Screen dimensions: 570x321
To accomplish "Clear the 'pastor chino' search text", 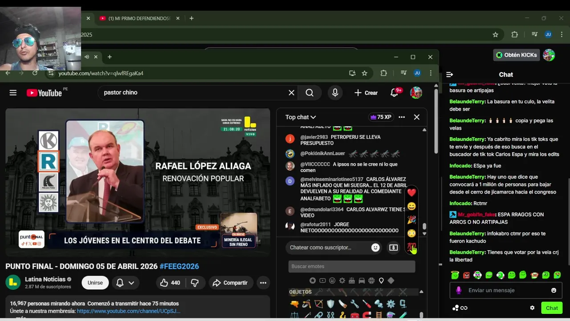I will click(x=291, y=93).
